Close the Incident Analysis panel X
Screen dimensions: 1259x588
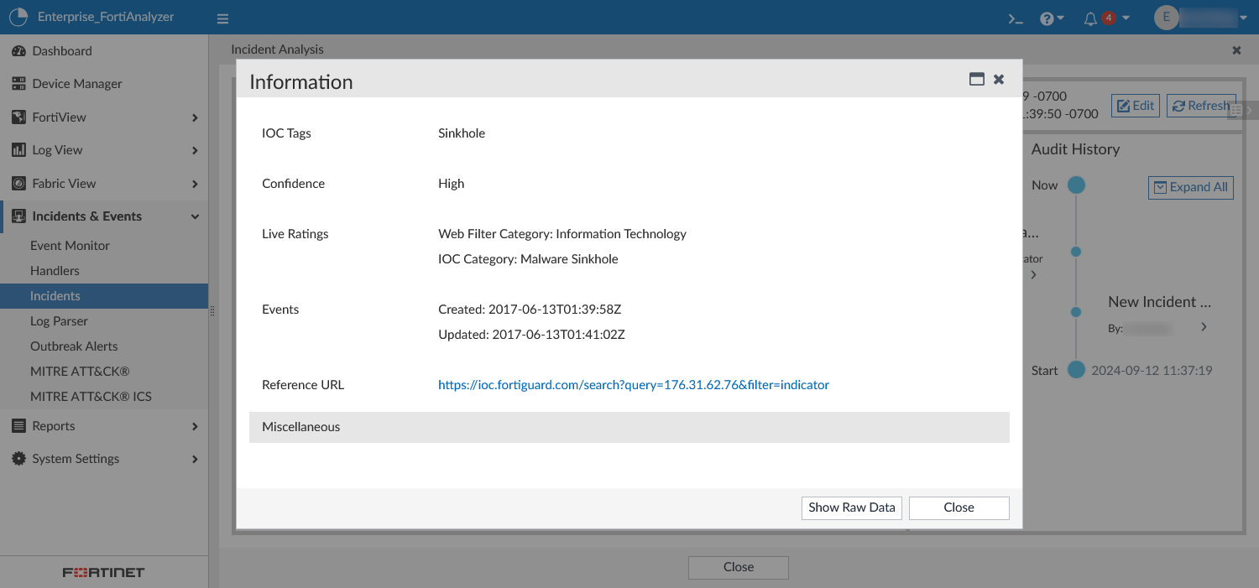1236,50
